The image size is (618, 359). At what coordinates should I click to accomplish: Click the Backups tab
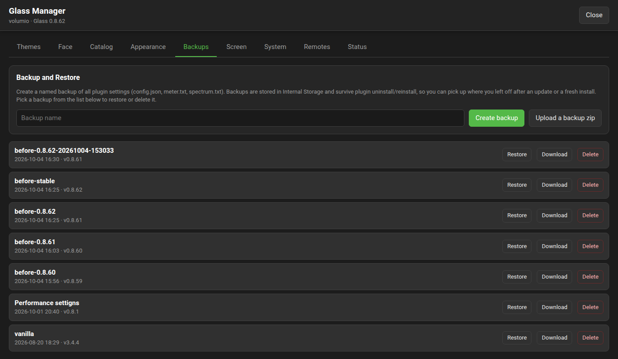click(196, 47)
